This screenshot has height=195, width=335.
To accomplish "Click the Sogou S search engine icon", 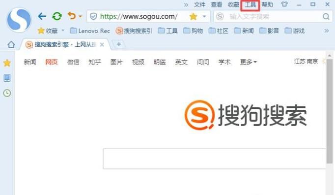I will click(220, 17).
